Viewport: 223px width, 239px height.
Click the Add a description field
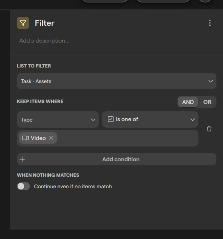pos(44,41)
